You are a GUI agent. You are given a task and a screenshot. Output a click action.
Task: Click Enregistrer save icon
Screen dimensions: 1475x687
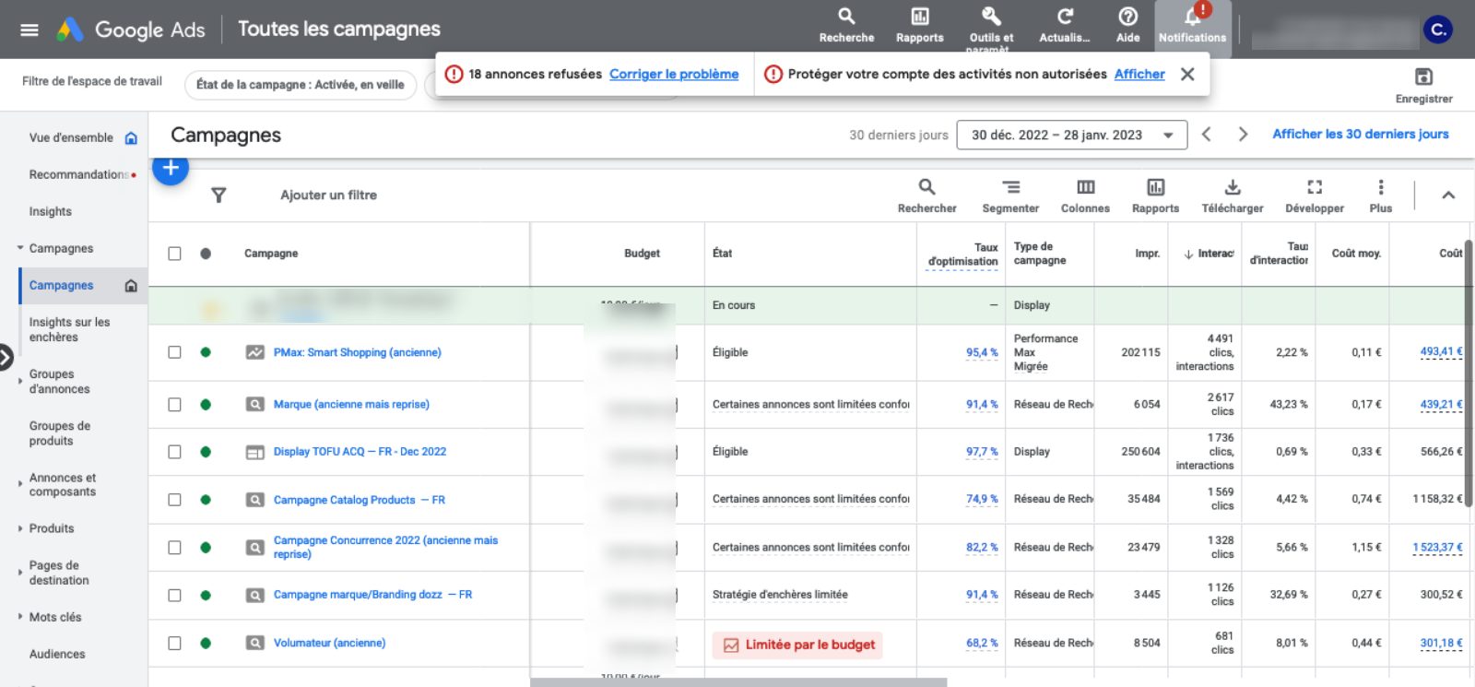pyautogui.click(x=1423, y=85)
